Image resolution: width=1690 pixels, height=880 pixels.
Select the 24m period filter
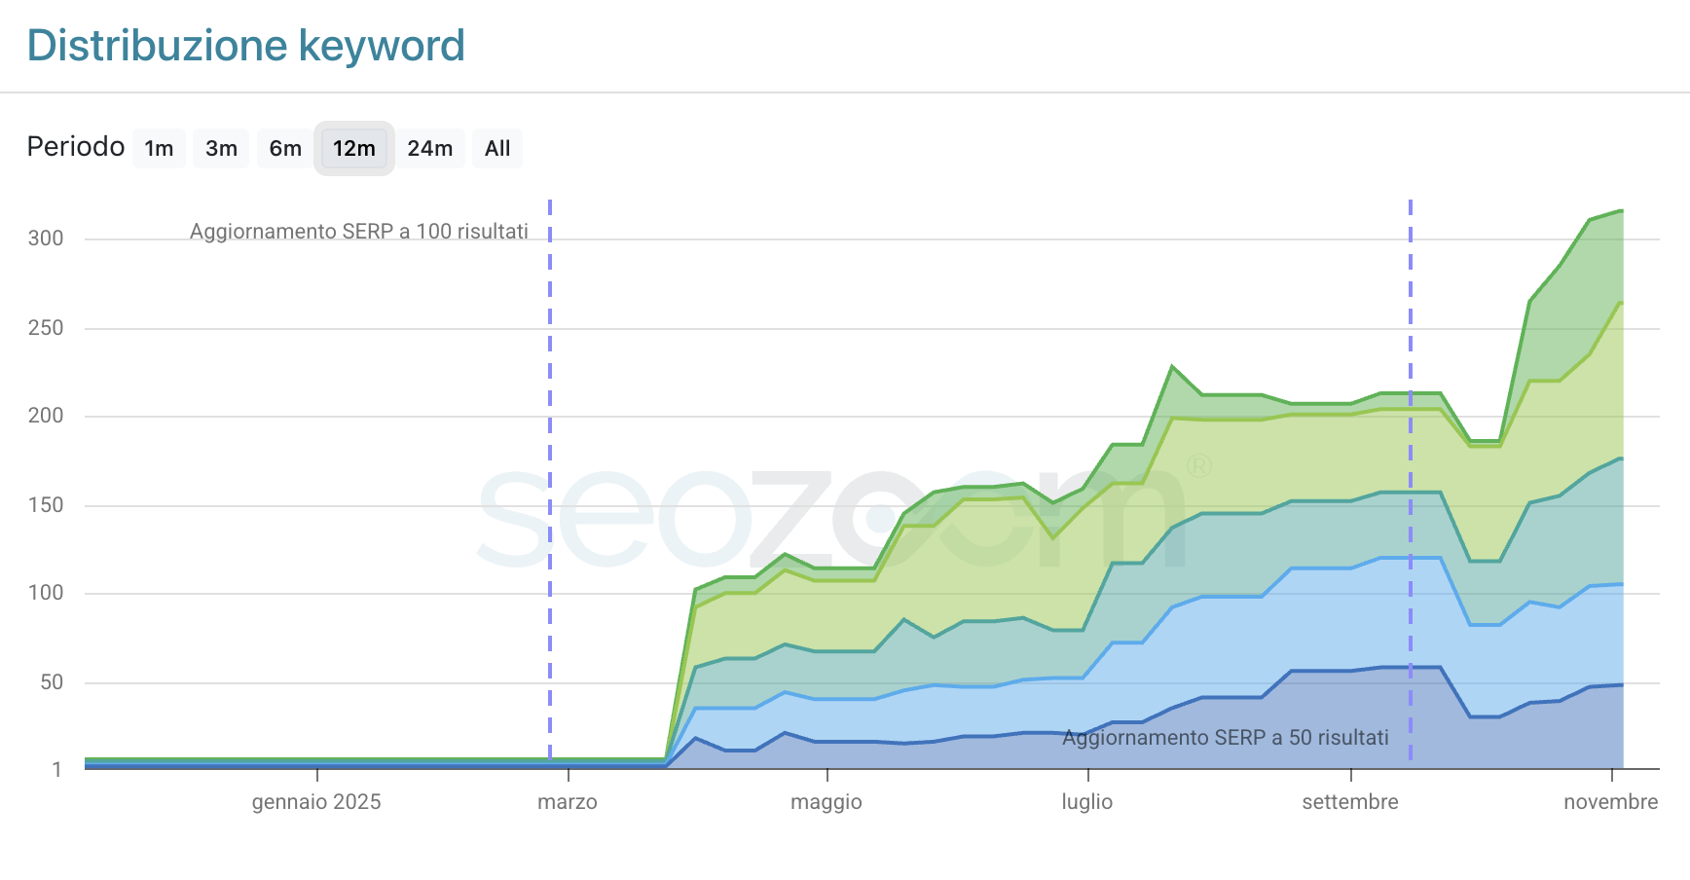(x=429, y=148)
